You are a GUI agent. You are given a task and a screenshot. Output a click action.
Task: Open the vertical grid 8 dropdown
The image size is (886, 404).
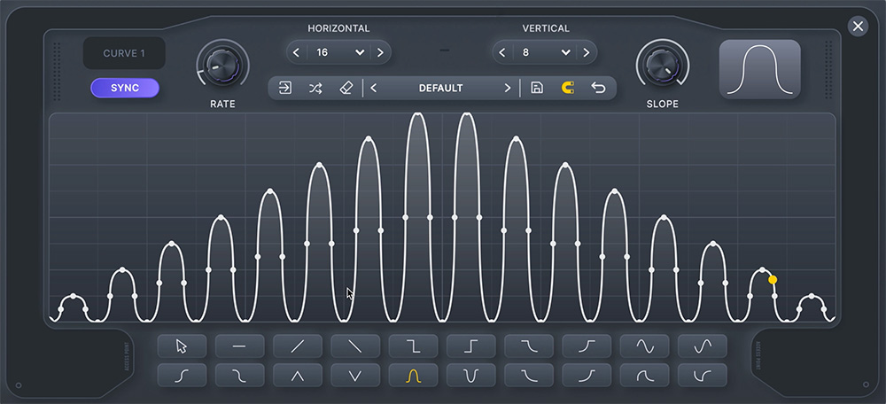544,52
